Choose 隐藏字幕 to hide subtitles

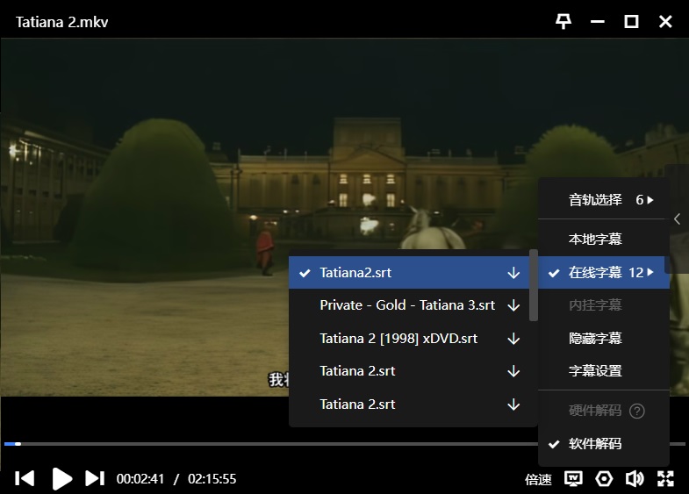[595, 338]
